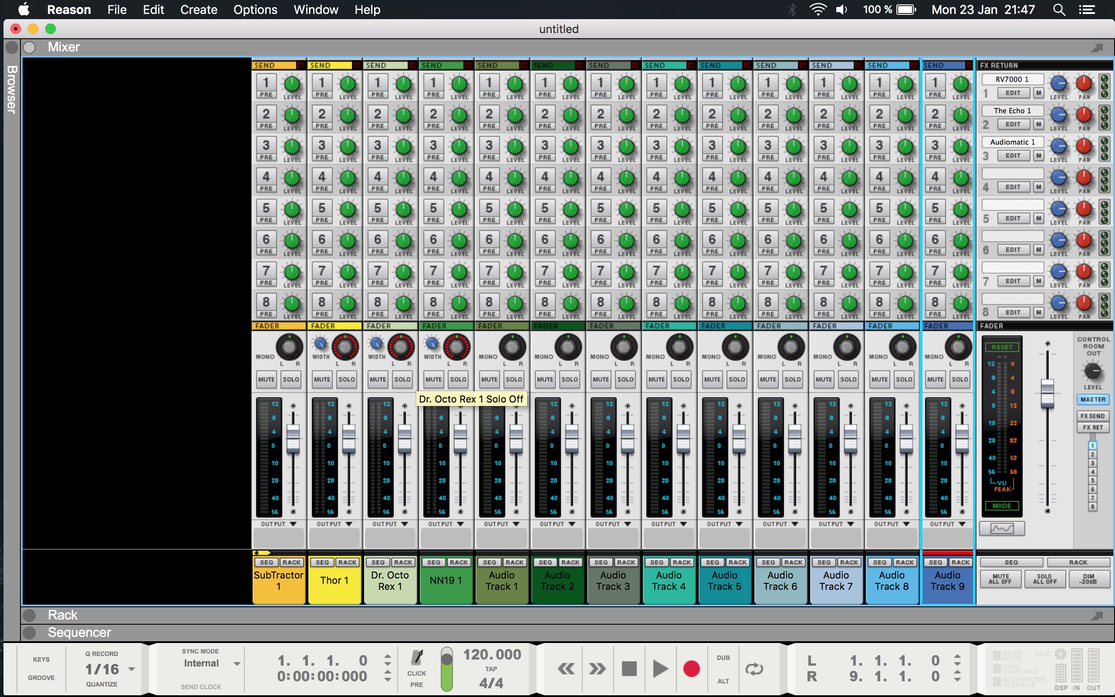Toggle the ALT button in transport
Image resolution: width=1115 pixels, height=697 pixels.
click(723, 681)
